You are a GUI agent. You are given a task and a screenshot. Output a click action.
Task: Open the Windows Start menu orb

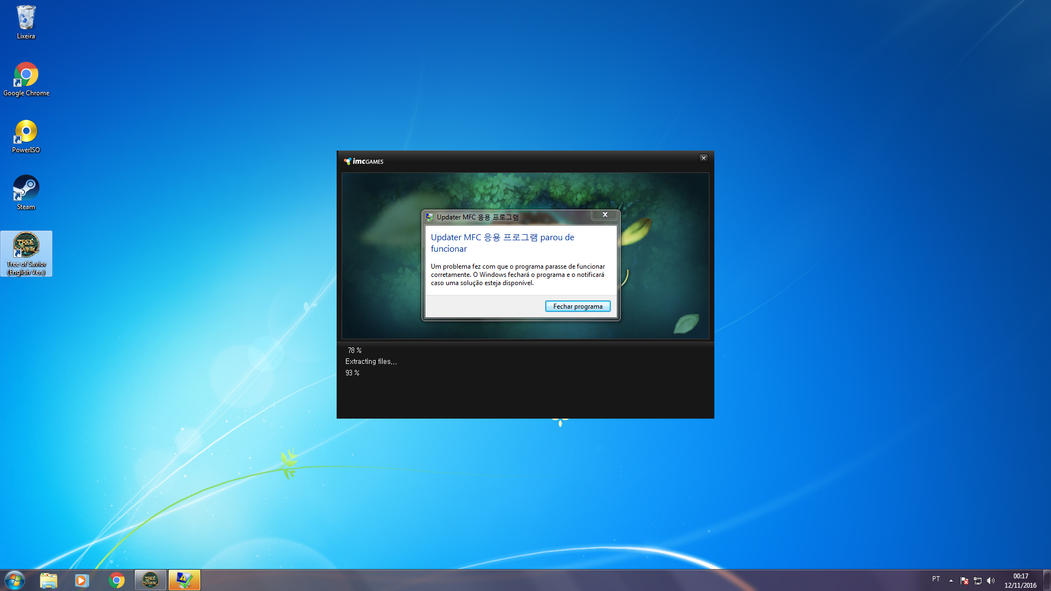pyautogui.click(x=15, y=580)
